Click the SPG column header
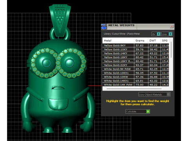Screen dimensions: 188x141 coord(165,41)
